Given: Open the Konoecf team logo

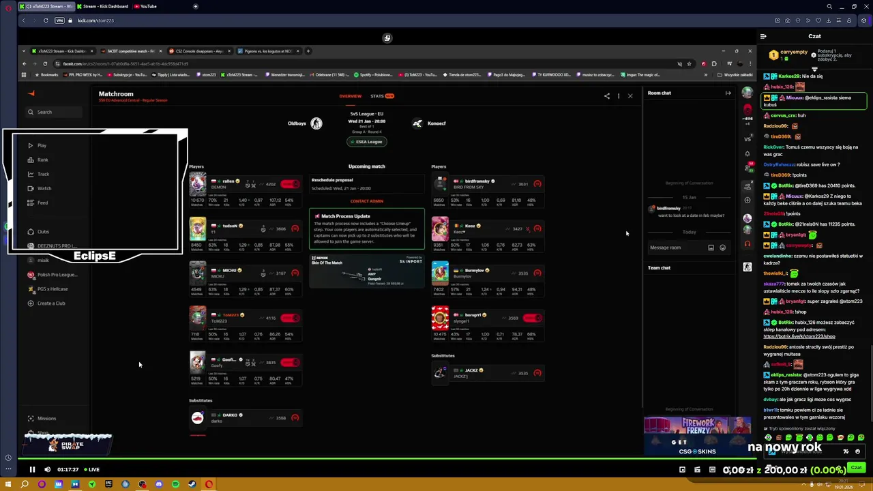Looking at the screenshot, I should 417,123.
